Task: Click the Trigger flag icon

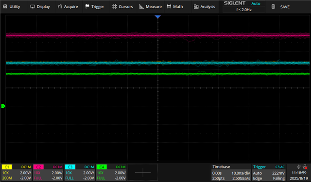Action: (87, 6)
